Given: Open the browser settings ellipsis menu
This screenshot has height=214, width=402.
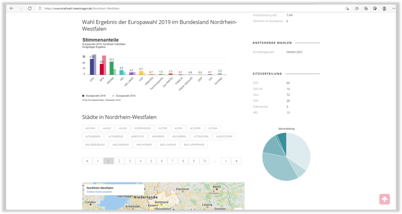Looking at the screenshot, I should click(x=394, y=8).
